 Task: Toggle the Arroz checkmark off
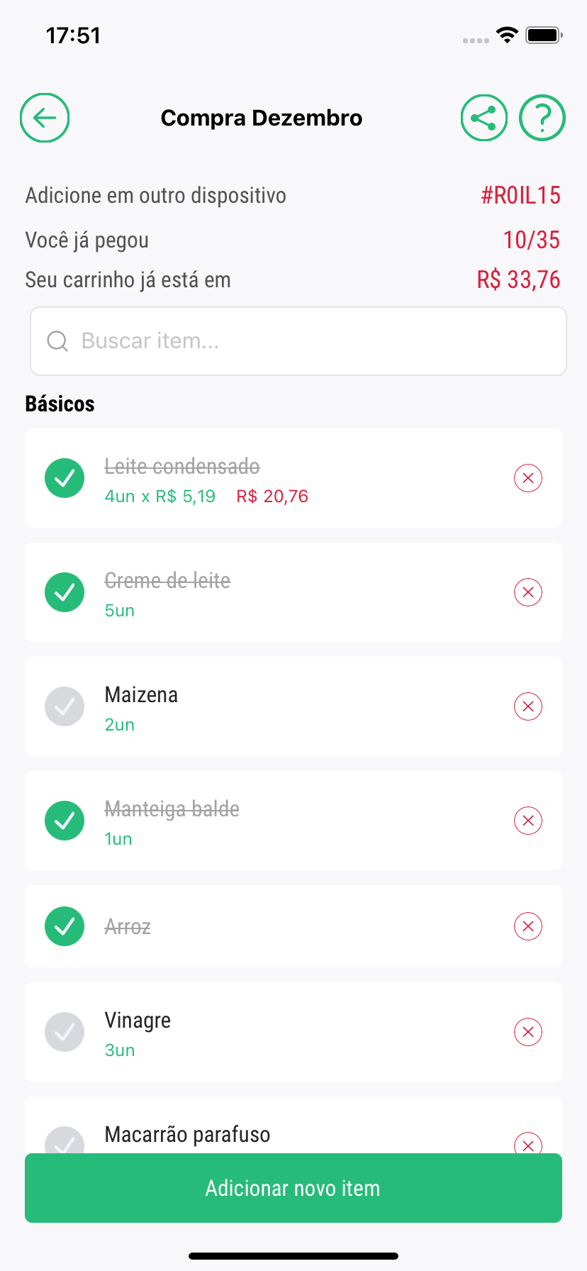click(65, 926)
